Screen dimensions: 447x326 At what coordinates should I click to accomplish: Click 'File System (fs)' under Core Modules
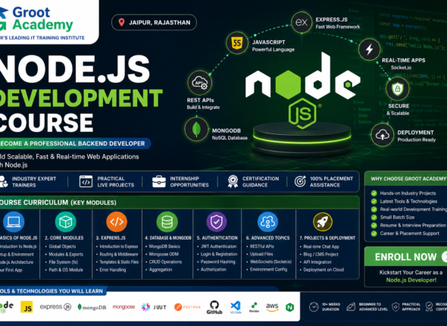pos(64,262)
